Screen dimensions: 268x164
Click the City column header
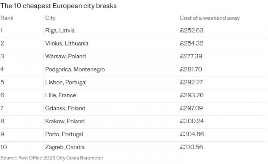pos(50,18)
